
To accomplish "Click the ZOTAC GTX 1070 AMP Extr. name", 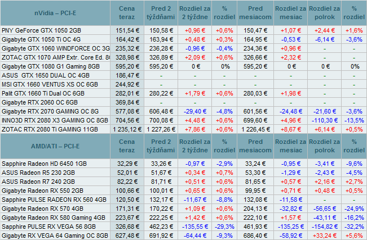I will (x=56, y=57).
